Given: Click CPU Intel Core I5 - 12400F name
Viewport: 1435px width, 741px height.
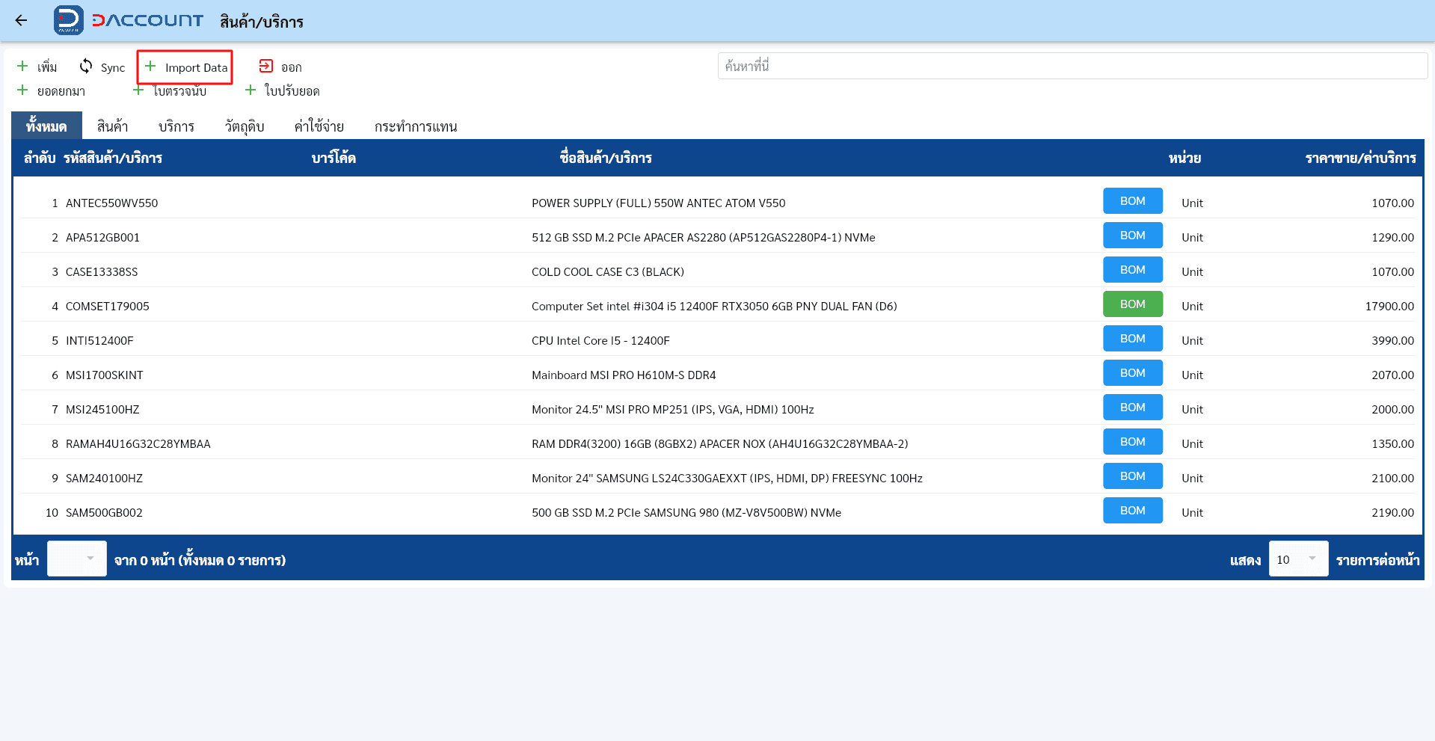Looking at the screenshot, I should tap(600, 341).
